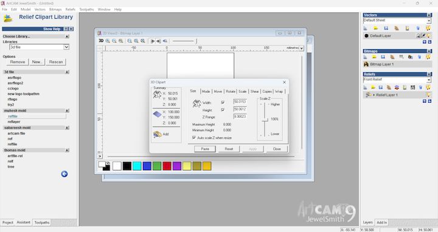Switch 2D view to 3D view
The height and width of the screenshot is (232, 438).
[x=101, y=41]
